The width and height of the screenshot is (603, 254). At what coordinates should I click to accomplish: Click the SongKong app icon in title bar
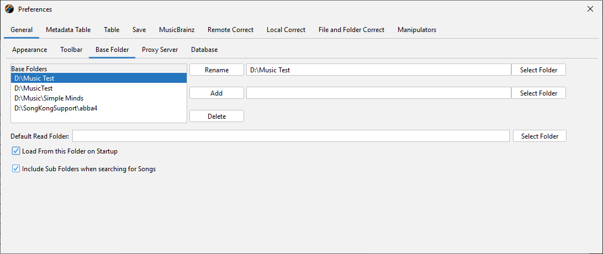(x=9, y=9)
